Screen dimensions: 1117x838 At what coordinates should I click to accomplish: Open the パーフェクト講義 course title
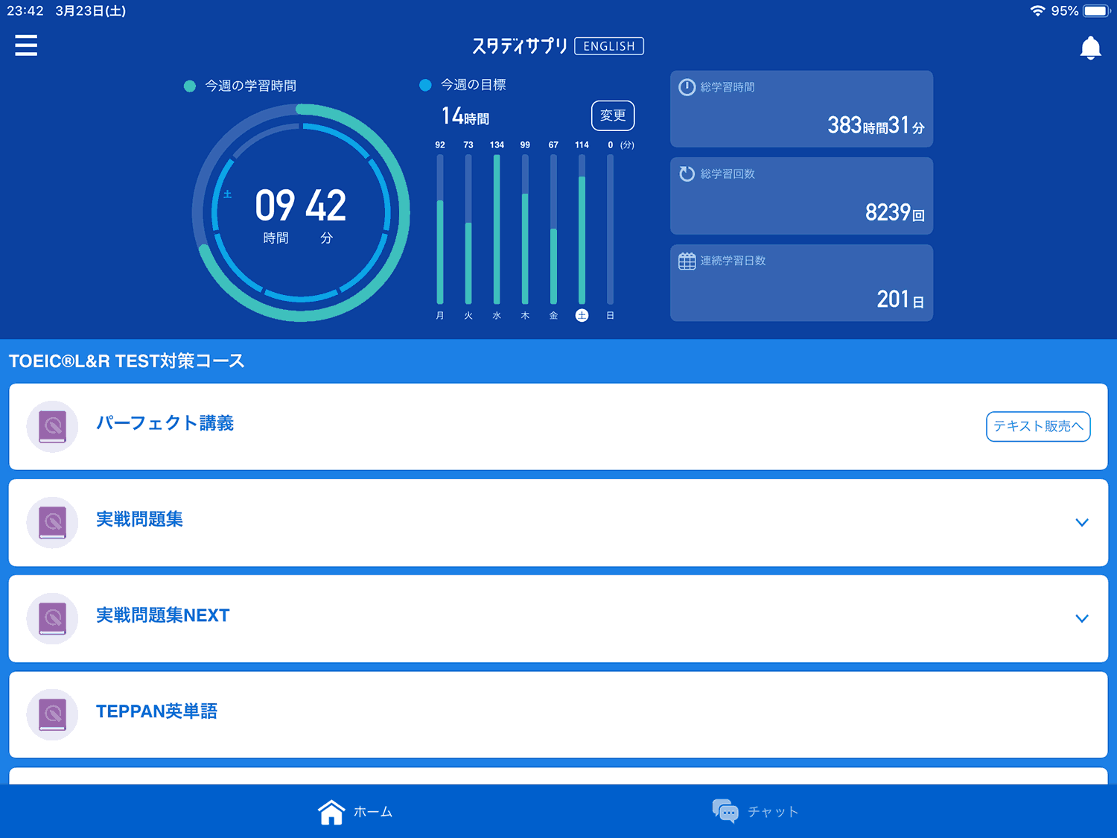165,423
